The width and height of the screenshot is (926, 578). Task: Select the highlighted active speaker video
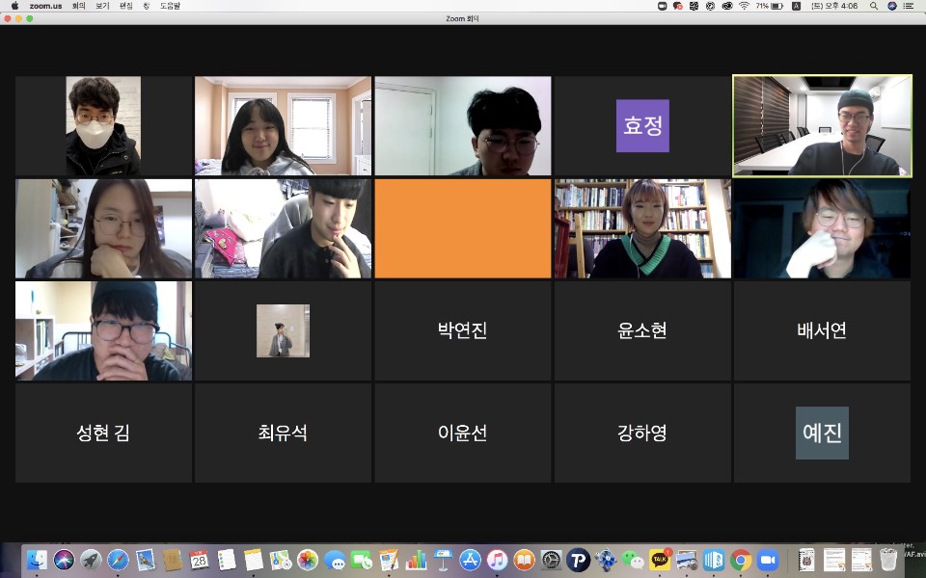tap(822, 126)
